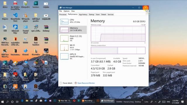Screen dimensions: 187x105
Task: Open Visual Studio from the taskbar
Action: (50, 101)
